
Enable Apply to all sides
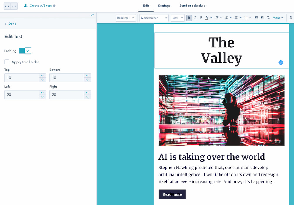pos(7,62)
